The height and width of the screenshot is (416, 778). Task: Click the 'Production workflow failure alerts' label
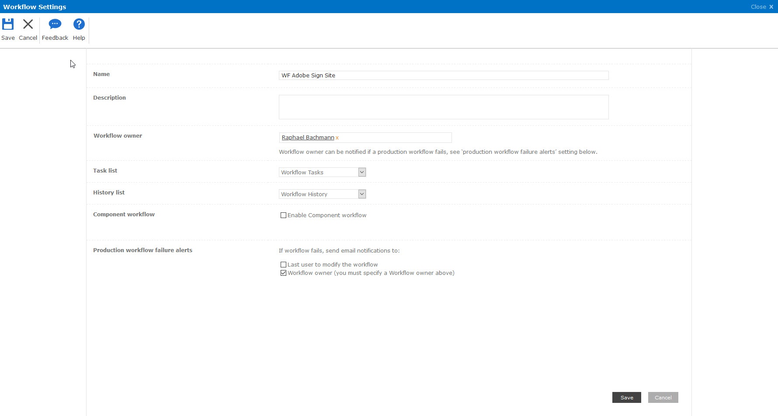point(142,250)
